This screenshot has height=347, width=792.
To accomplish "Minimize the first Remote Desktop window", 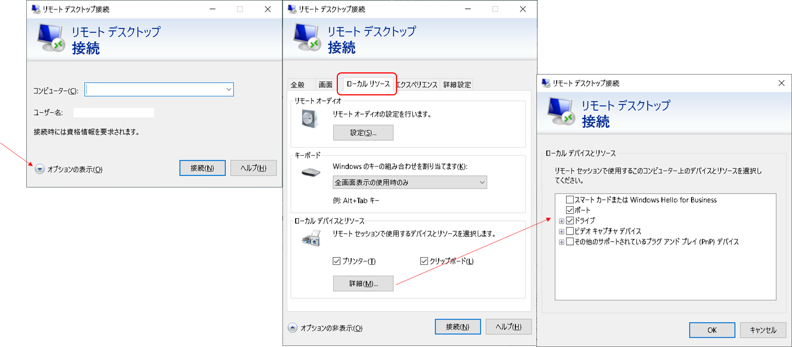I will [211, 9].
